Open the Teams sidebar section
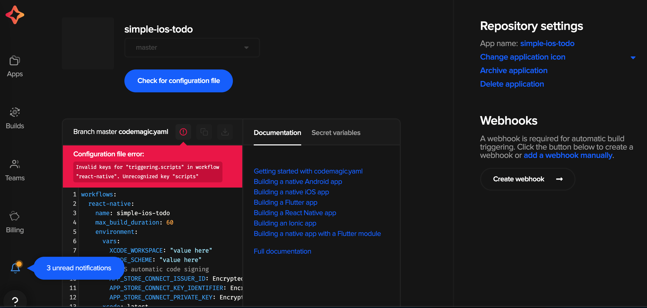Screen dimensions: 647x308 15,170
